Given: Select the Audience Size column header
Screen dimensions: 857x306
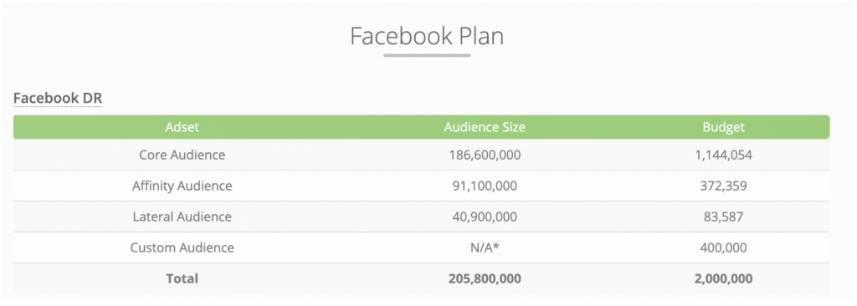Looking at the screenshot, I should [485, 127].
